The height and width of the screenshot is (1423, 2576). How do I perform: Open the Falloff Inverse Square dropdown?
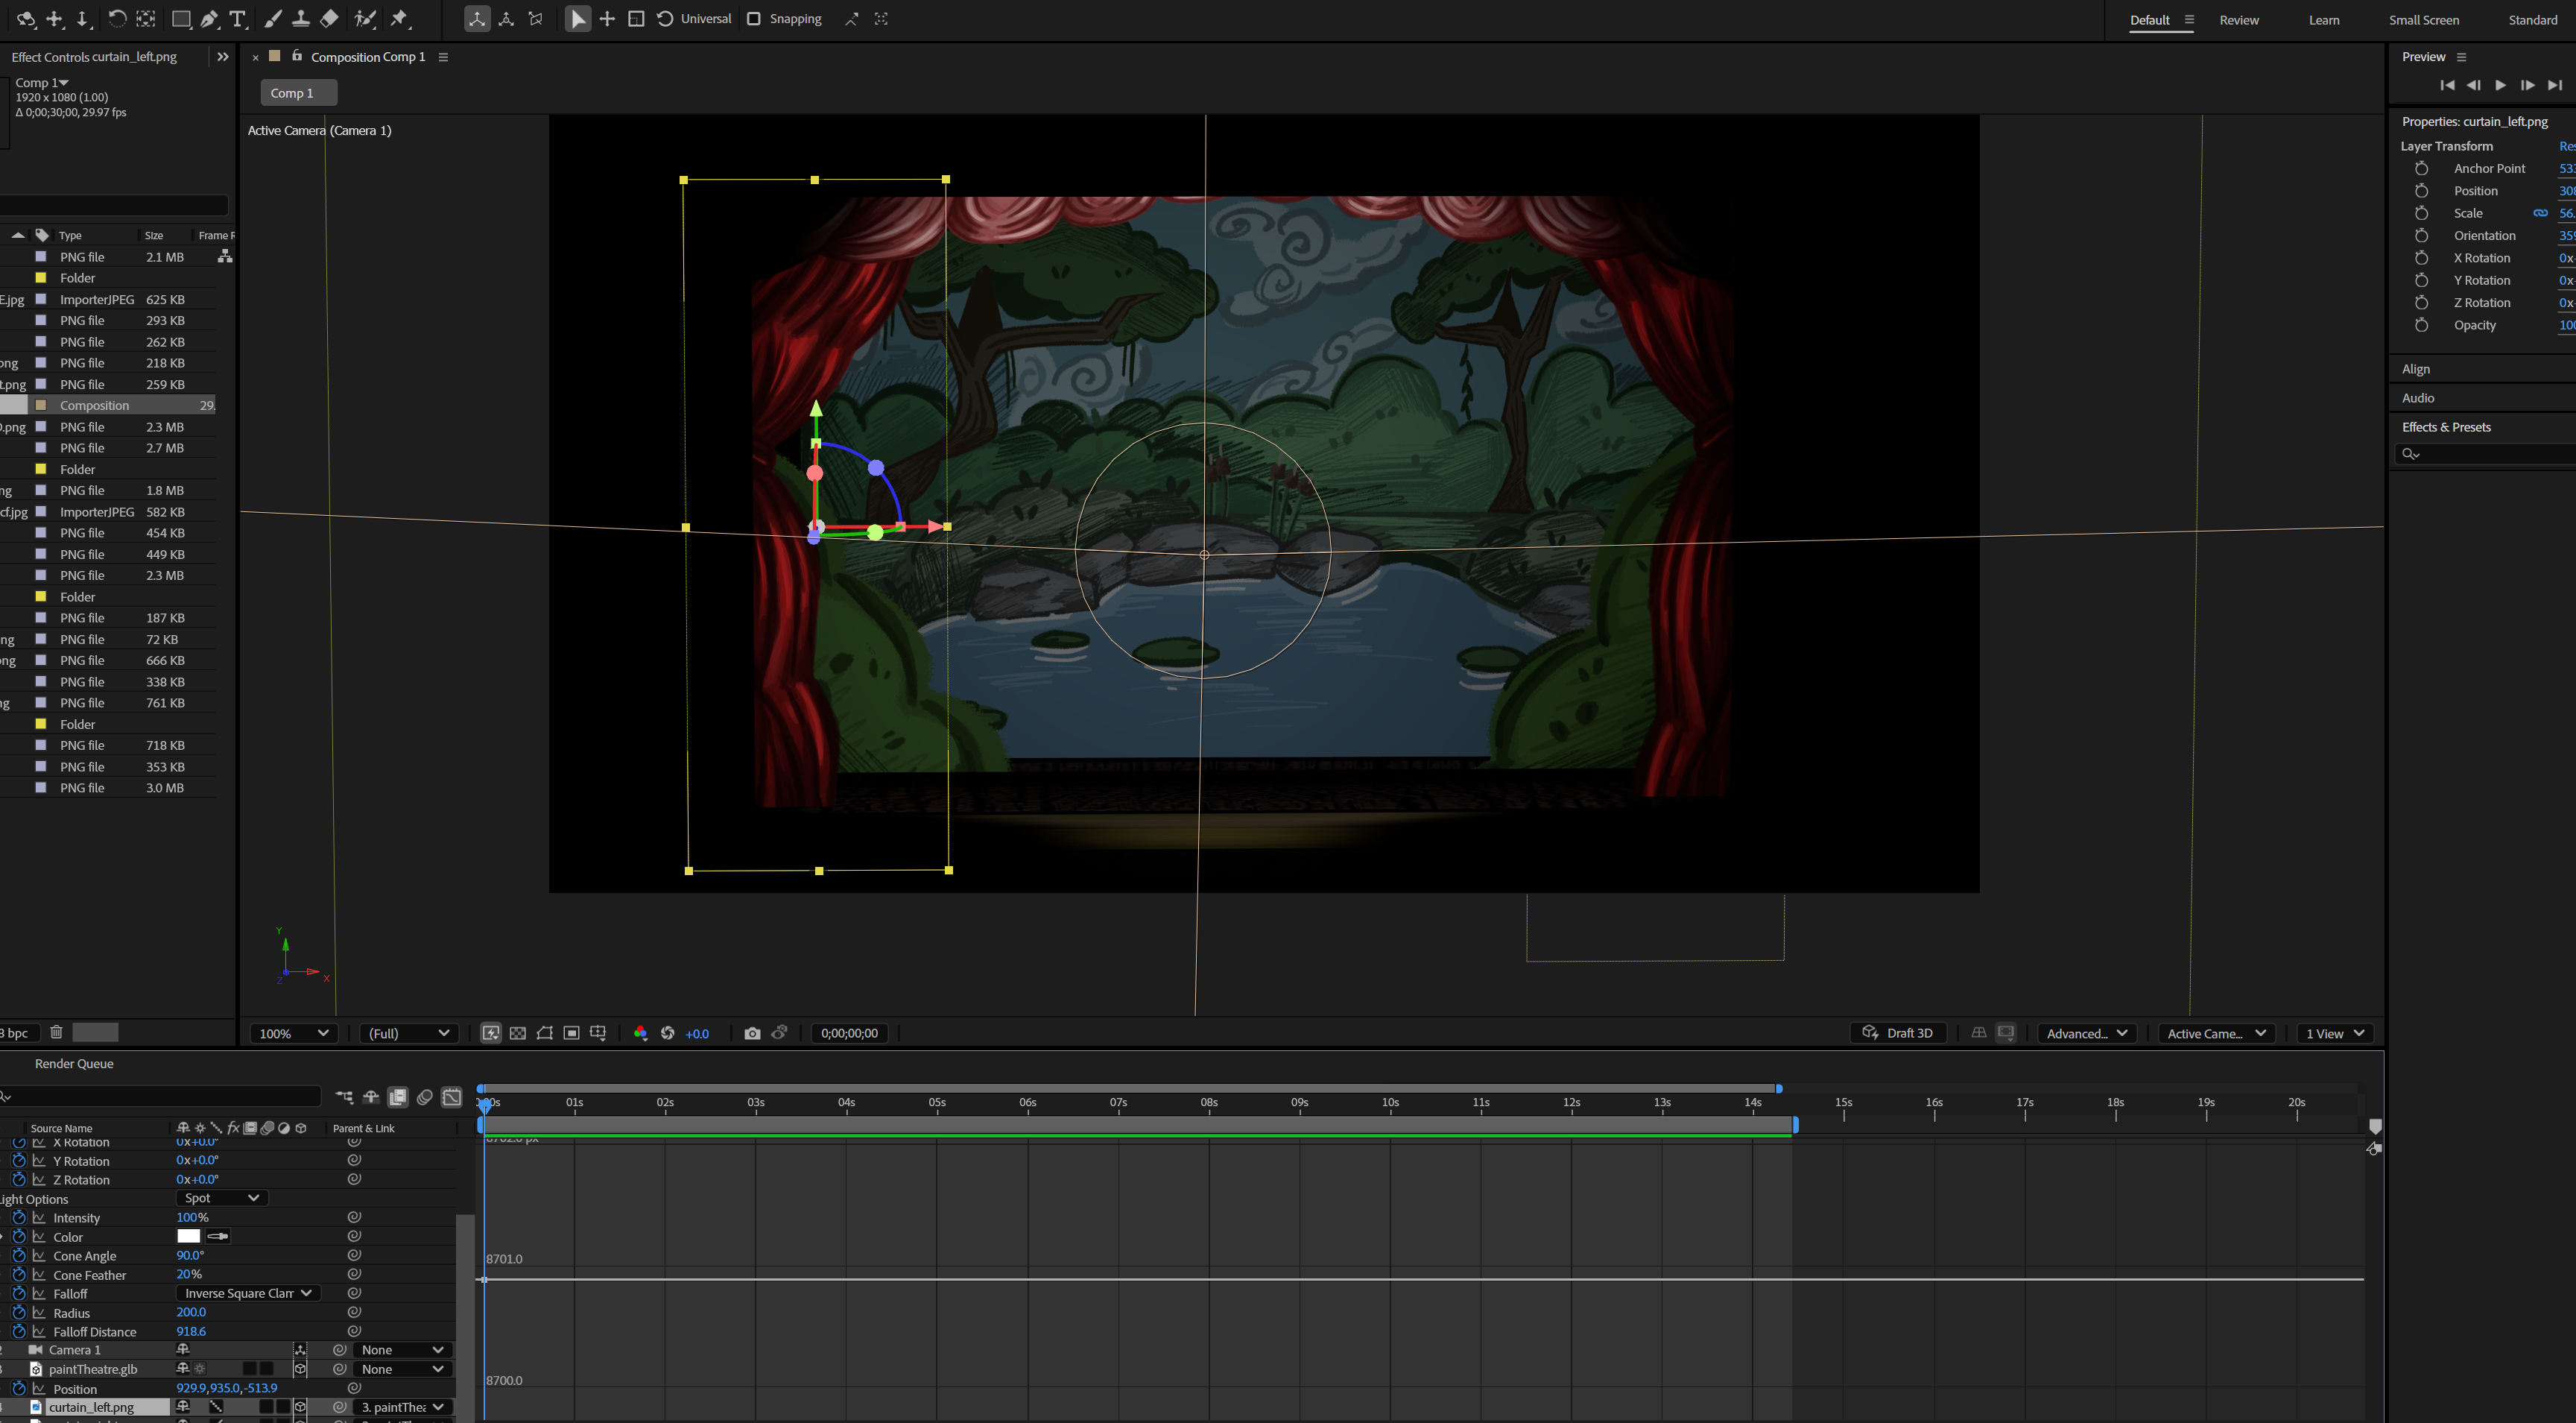pos(247,1293)
